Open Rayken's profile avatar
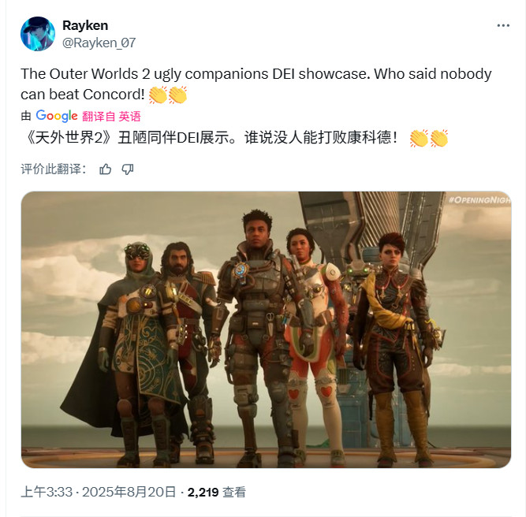This screenshot has width=526, height=517. pos(38,34)
